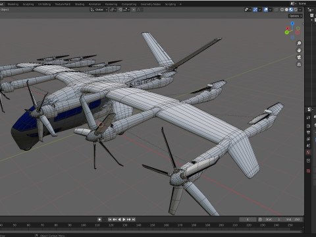Click the timeline horizontal scrollbar

pos(151,231)
